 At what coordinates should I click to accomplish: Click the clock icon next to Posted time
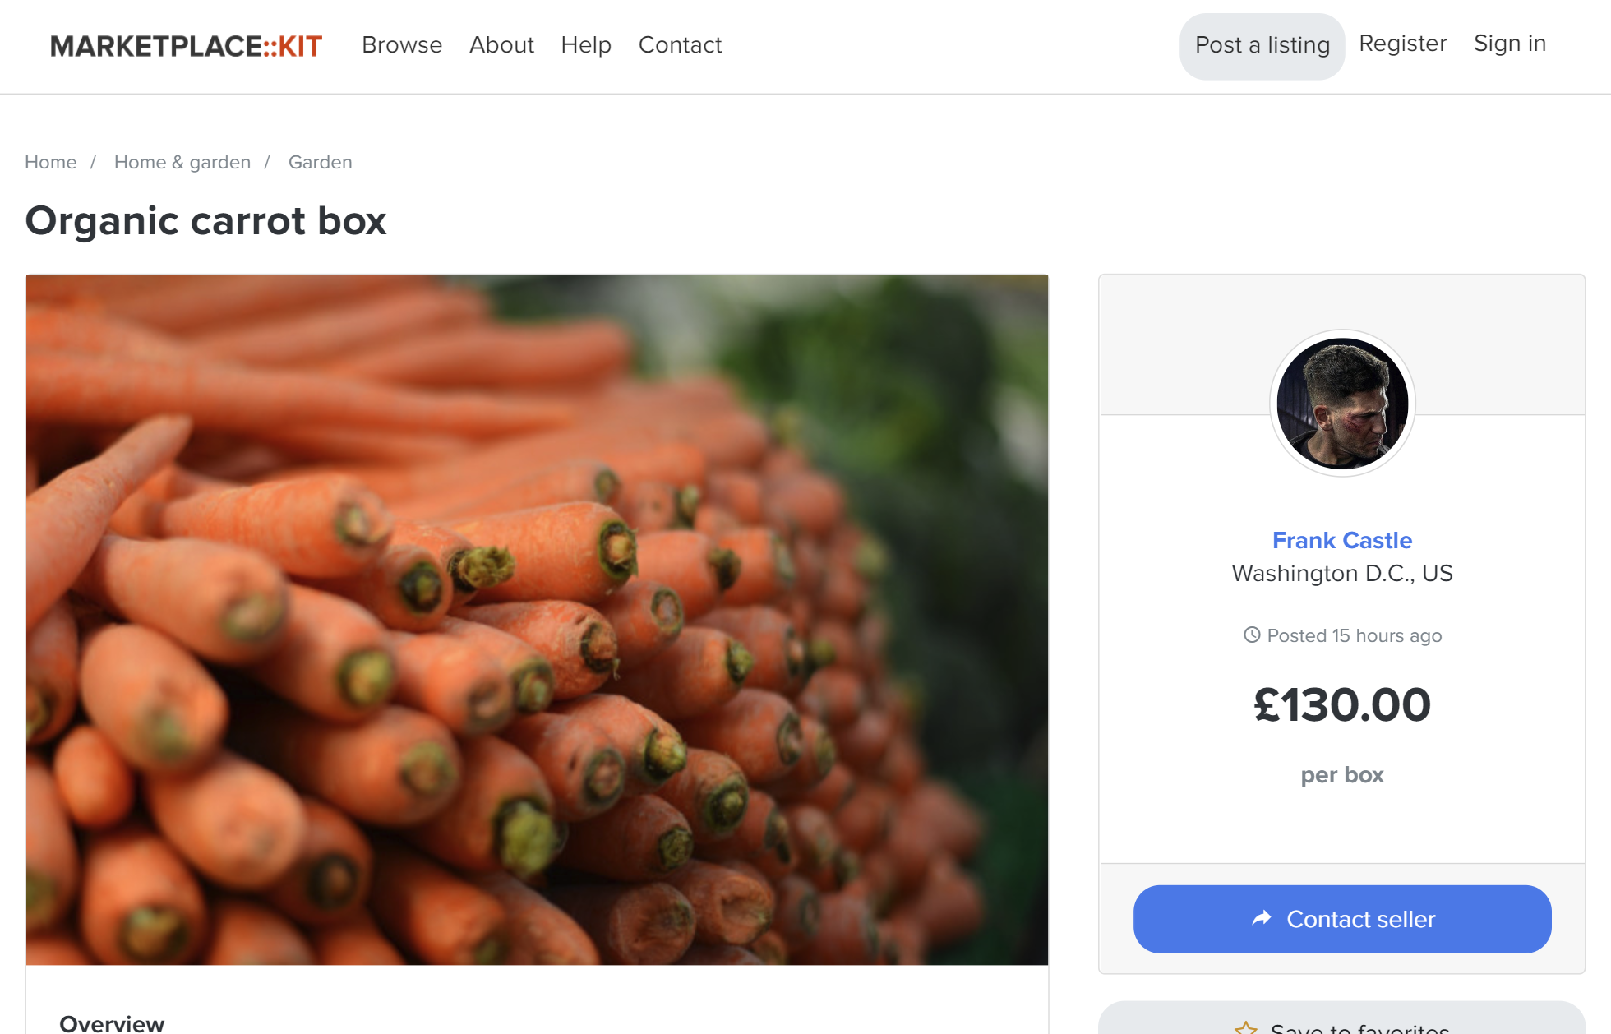pyautogui.click(x=1252, y=635)
